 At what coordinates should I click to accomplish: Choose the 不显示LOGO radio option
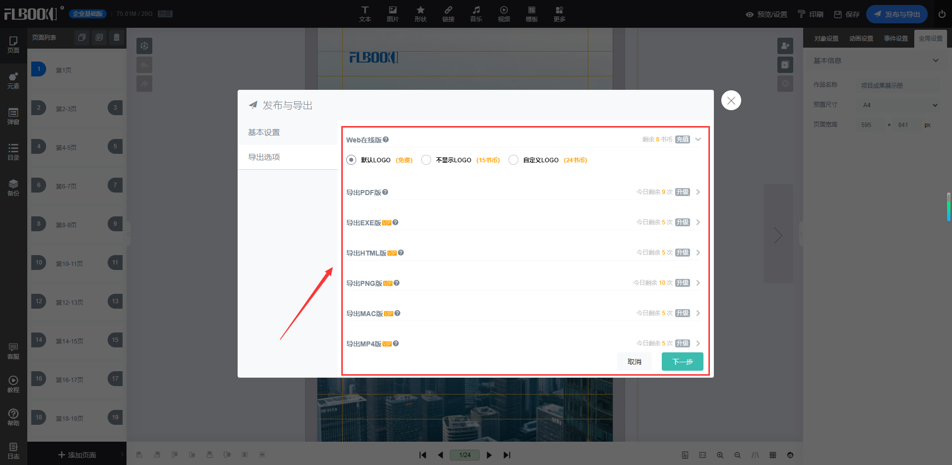click(x=426, y=160)
